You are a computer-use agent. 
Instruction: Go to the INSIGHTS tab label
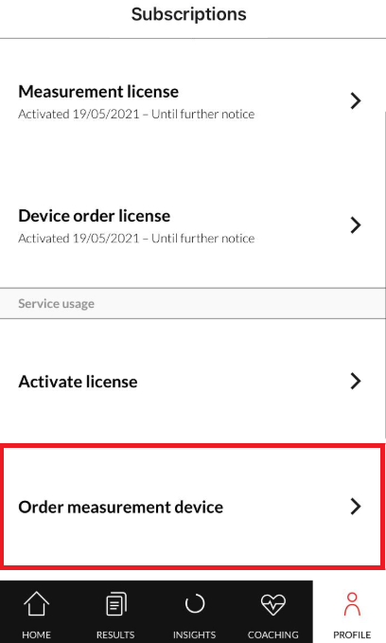(x=194, y=634)
